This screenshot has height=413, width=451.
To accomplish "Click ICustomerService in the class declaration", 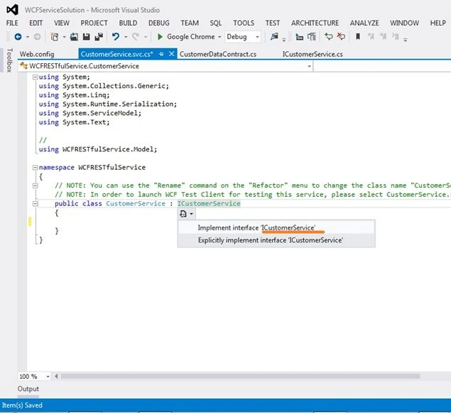I will point(209,203).
